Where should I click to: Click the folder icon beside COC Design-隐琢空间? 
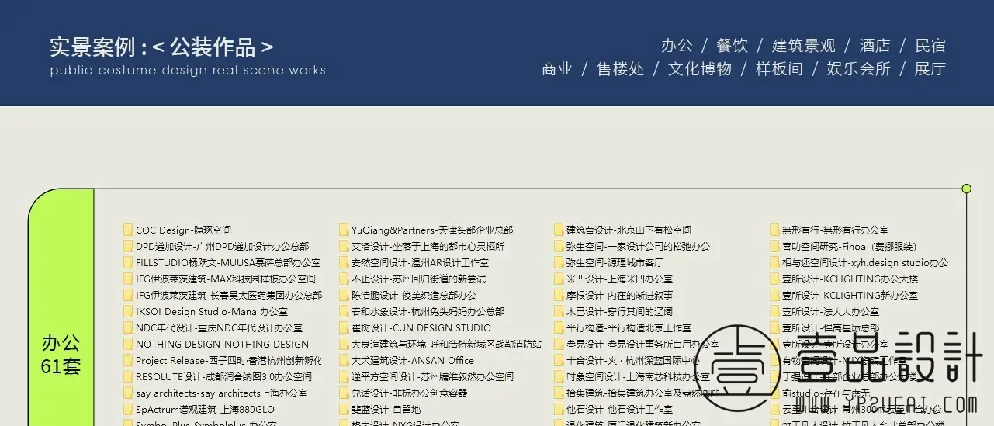click(x=128, y=230)
